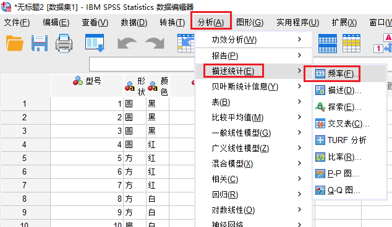392x227 pixels.
Task: Expand 功效分析(W) submenu
Action: coord(254,39)
